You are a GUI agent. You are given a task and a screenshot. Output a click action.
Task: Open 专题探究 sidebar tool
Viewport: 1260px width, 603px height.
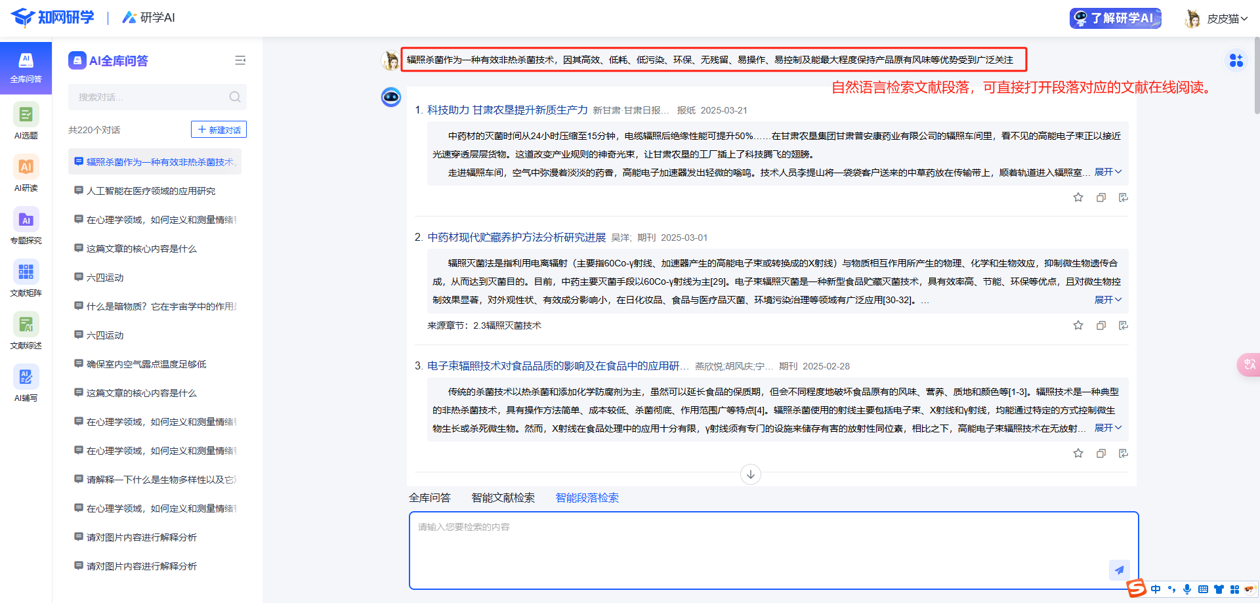(26, 226)
